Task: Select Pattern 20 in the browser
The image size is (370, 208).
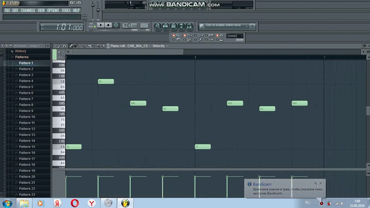Action: [x=27, y=177]
